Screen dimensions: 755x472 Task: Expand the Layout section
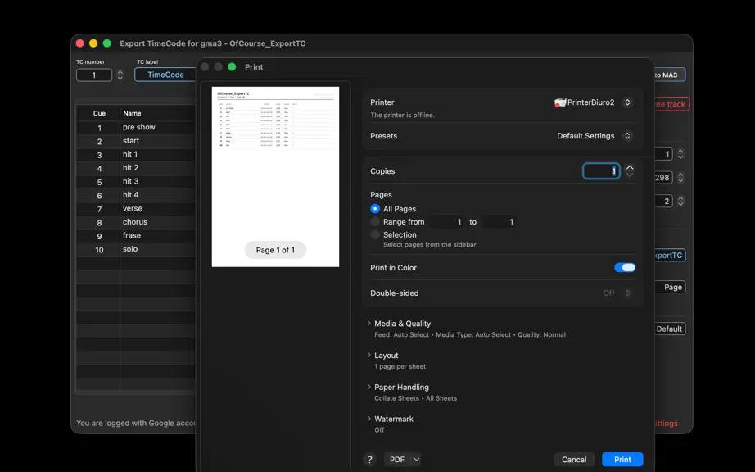368,355
